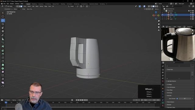Activate the Scale tool

(3, 28)
